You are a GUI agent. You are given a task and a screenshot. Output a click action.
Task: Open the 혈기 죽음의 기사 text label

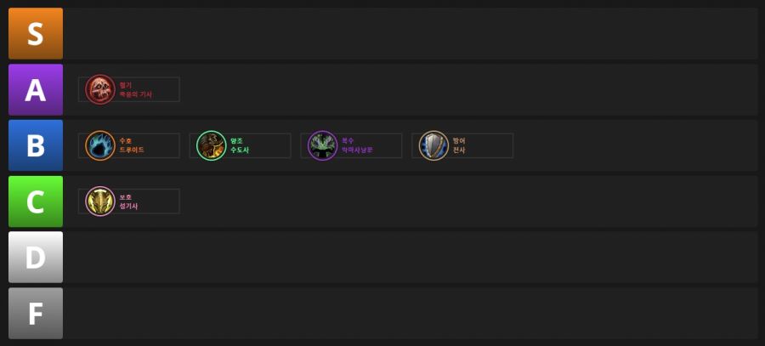[136, 90]
